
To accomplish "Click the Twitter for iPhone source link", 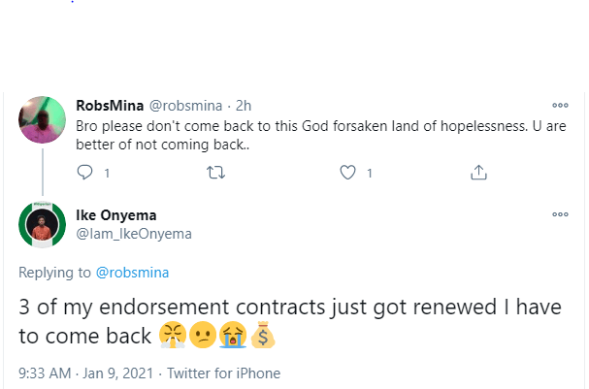I will [x=223, y=373].
